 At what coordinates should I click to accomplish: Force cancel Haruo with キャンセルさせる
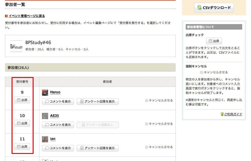pyautogui.click(x=159, y=100)
